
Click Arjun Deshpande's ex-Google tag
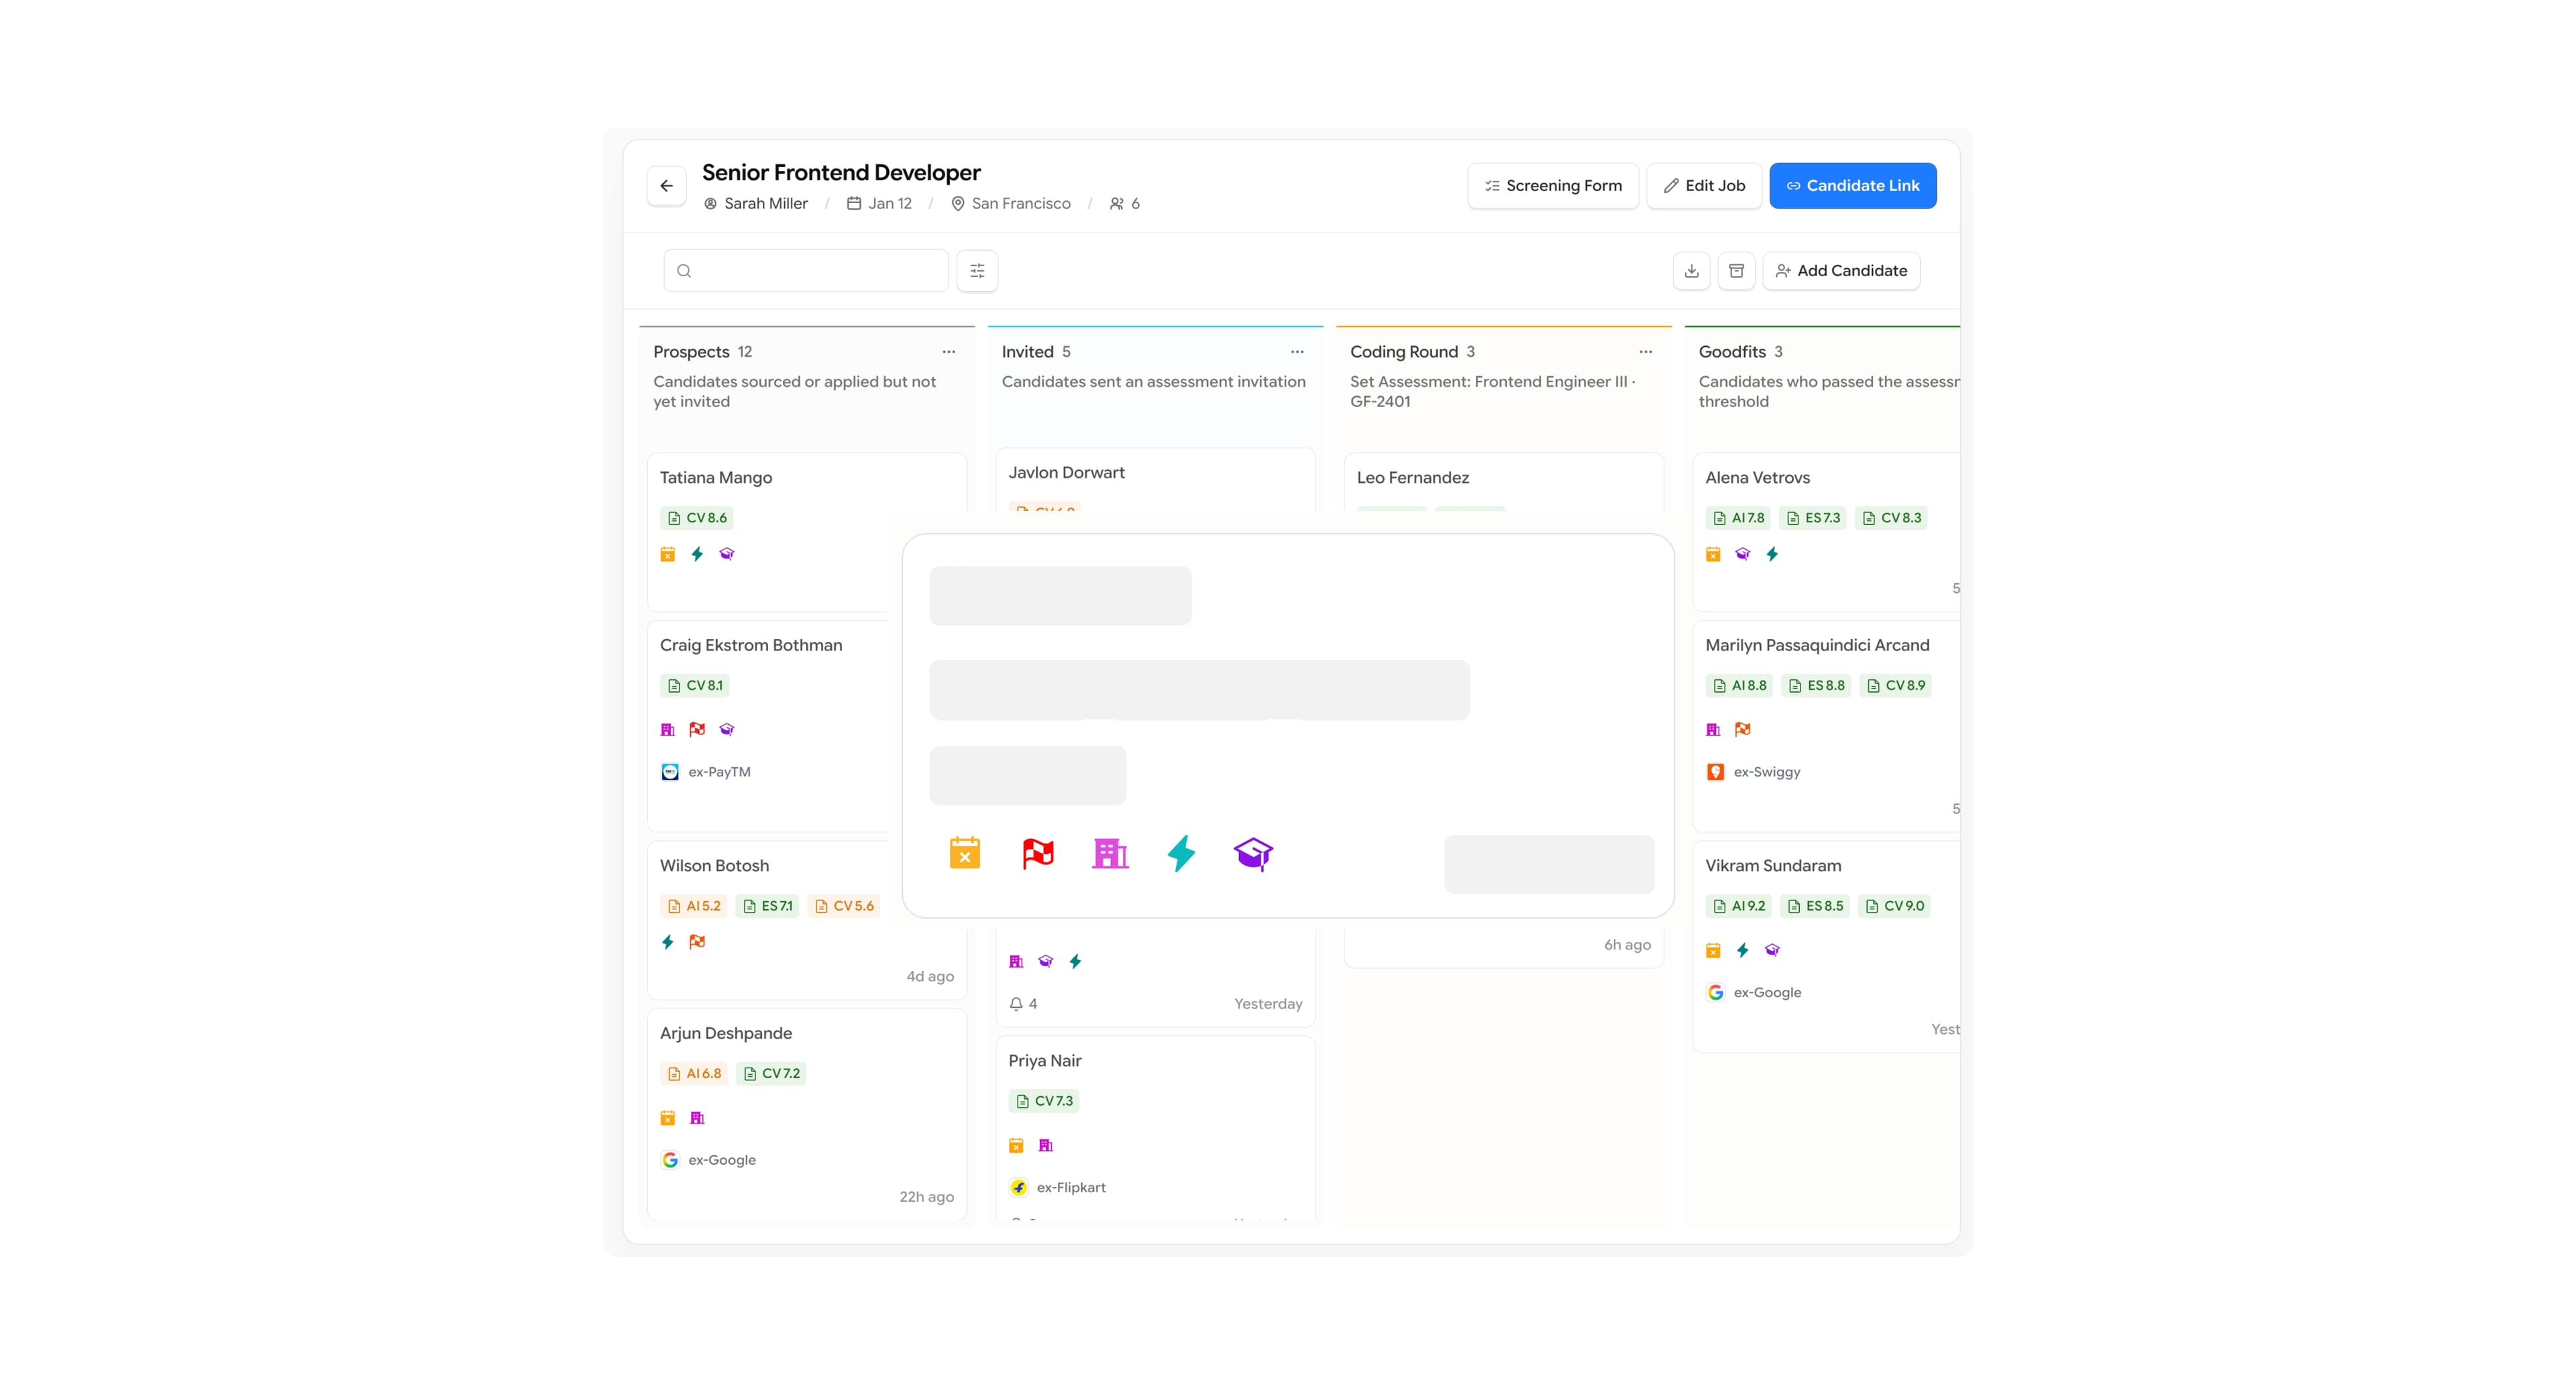[x=709, y=1160]
